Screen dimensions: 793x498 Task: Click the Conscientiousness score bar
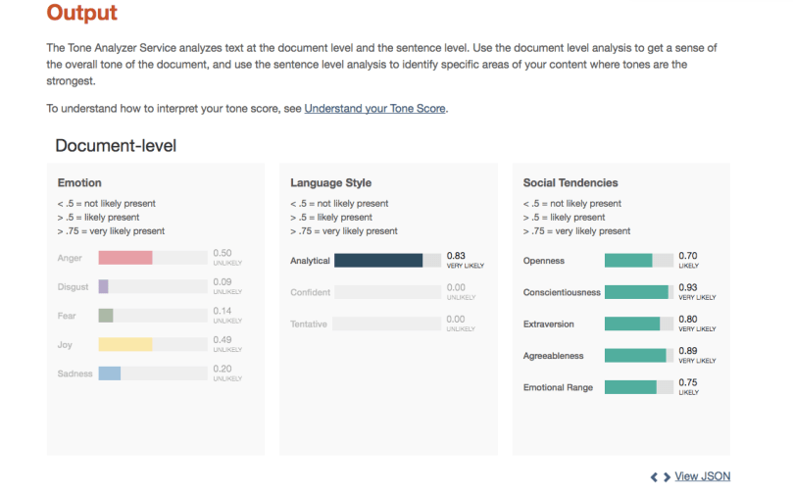point(636,292)
